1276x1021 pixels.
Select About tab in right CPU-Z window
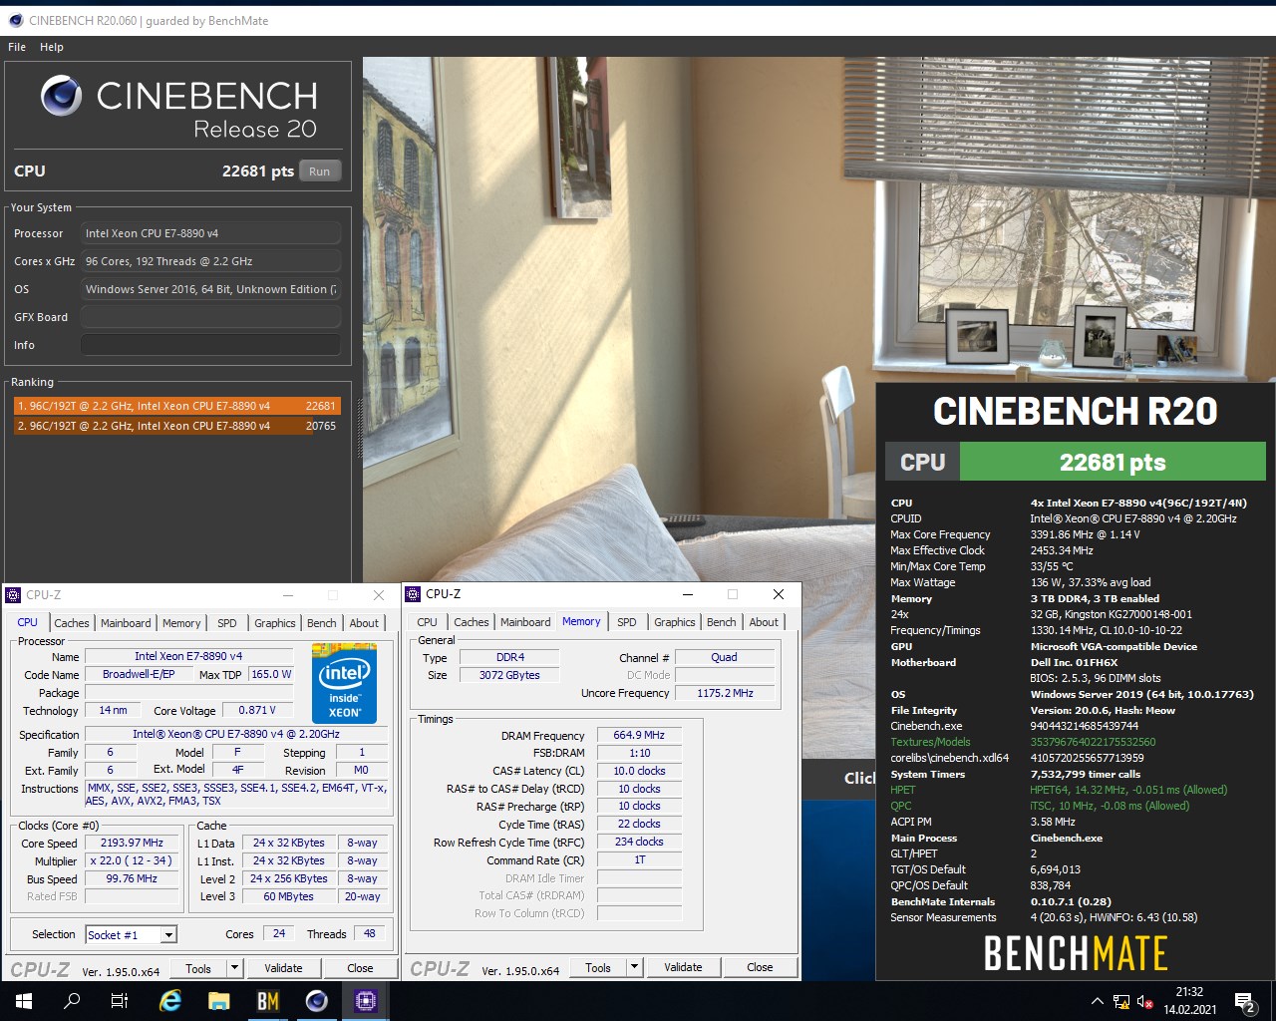[764, 622]
